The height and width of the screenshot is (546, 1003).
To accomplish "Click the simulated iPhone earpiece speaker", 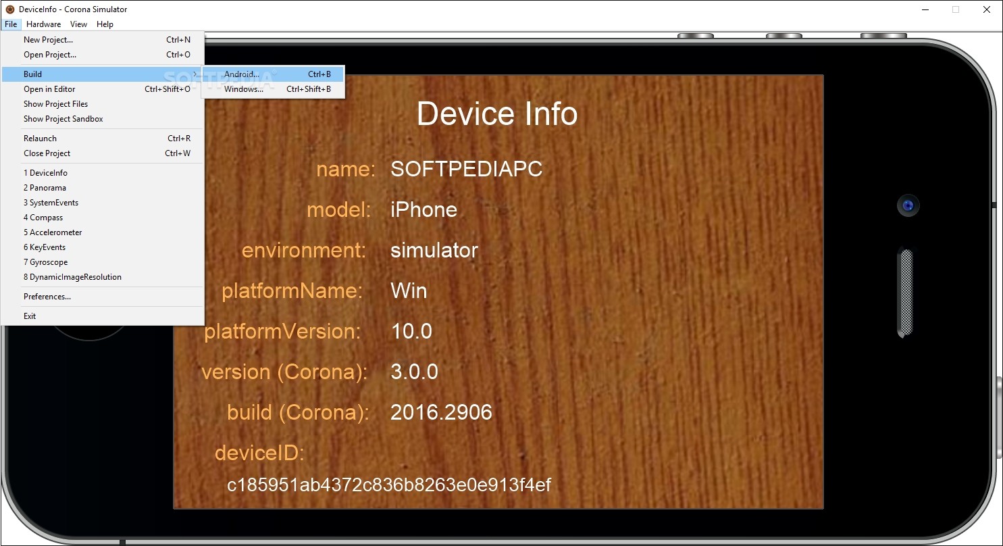I will tap(905, 293).
